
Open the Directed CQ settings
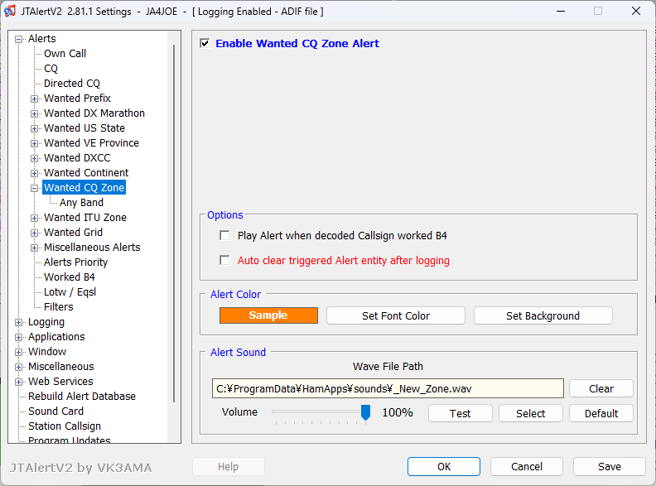pos(72,84)
